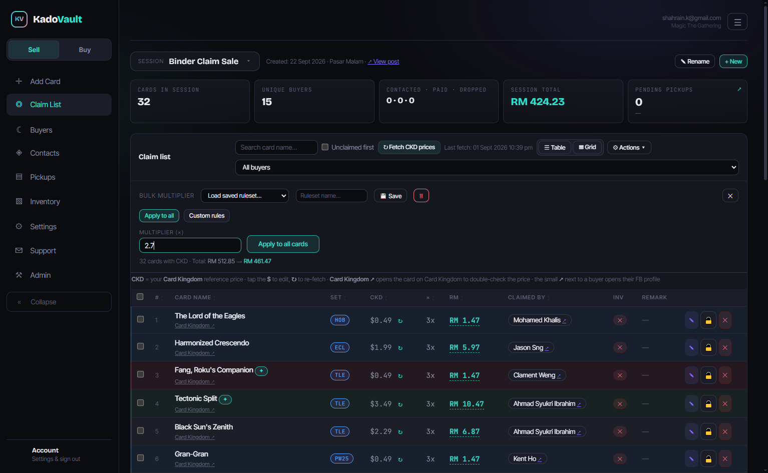Screen dimensions: 768x473
Task: Select the Custom rules tab
Action: coord(207,216)
